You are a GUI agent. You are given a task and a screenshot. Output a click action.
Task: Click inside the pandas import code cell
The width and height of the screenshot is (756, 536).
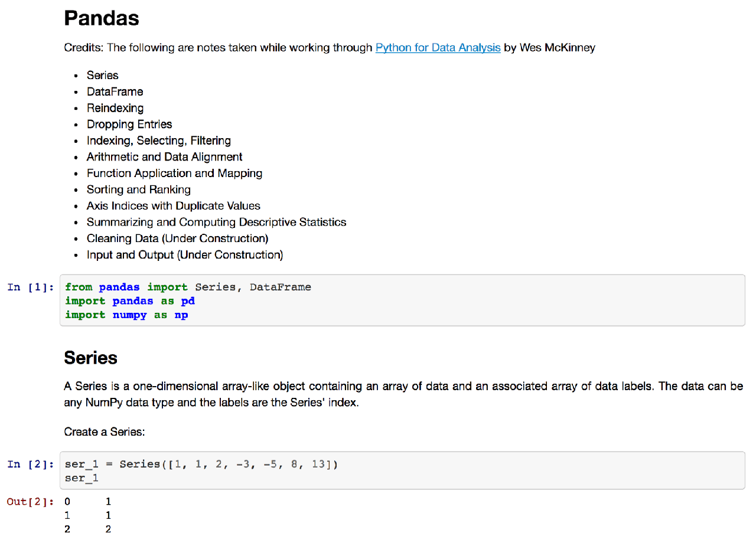point(402,300)
